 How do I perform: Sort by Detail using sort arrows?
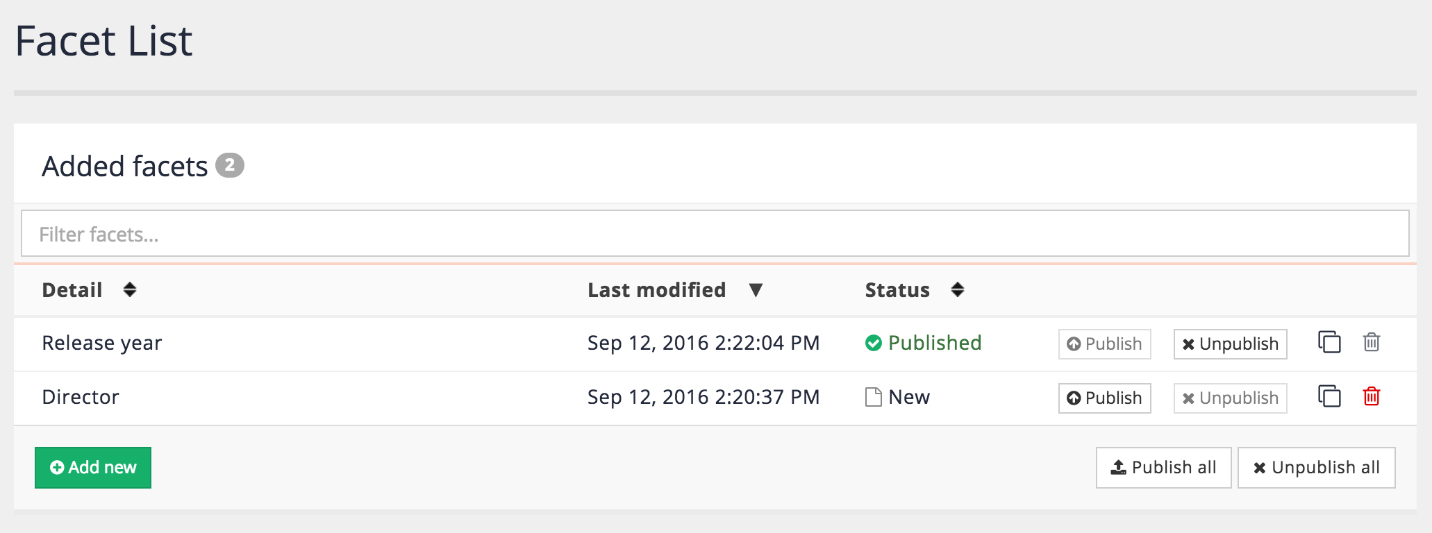tap(130, 290)
